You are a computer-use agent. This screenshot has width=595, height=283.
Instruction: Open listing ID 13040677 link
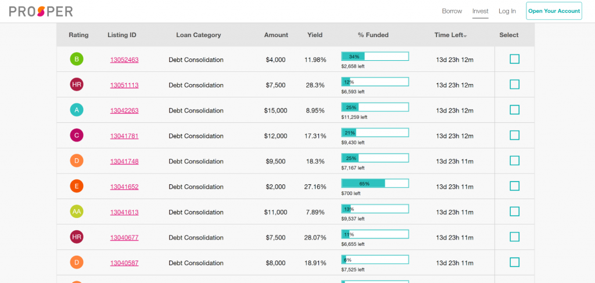[x=124, y=238]
